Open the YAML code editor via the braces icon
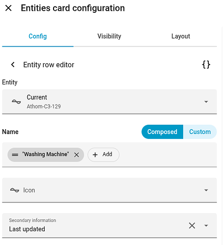The width and height of the screenshot is (223, 245). [206, 64]
